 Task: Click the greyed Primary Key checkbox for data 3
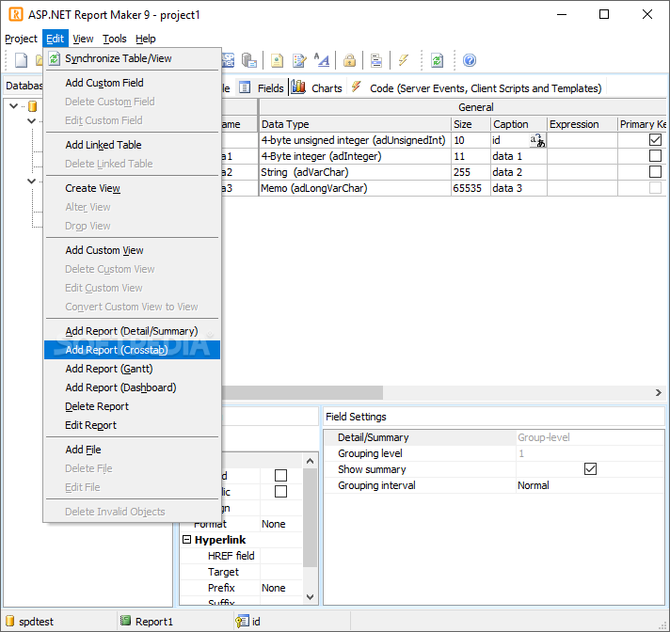655,188
